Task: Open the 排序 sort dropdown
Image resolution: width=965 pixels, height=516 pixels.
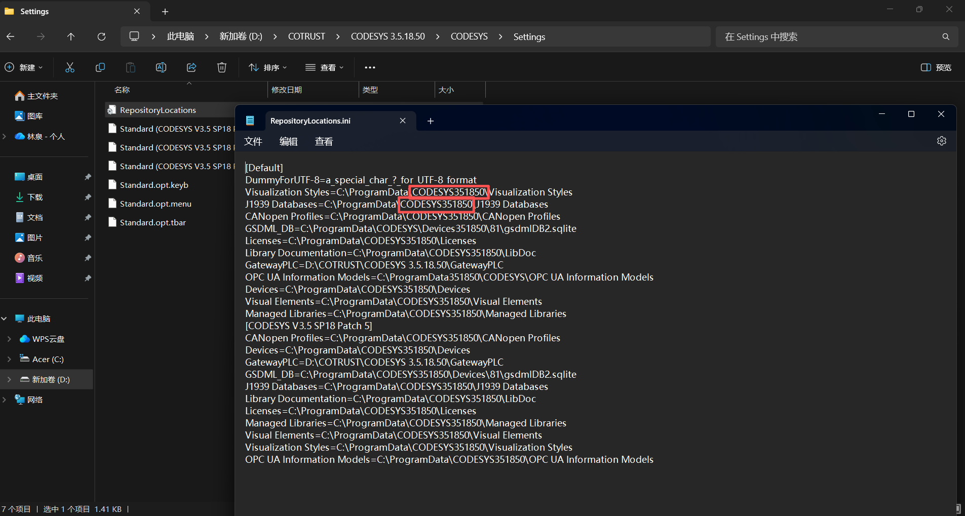Action: 268,67
